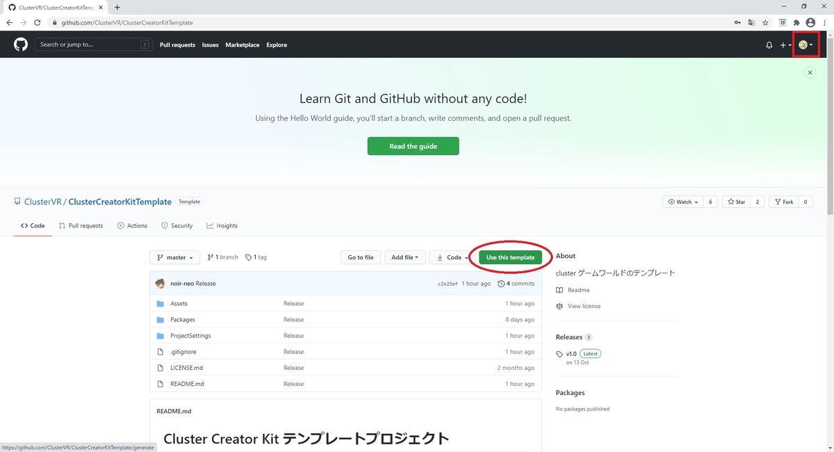View the 4 commits history
The width and height of the screenshot is (834, 452).
coord(516,284)
